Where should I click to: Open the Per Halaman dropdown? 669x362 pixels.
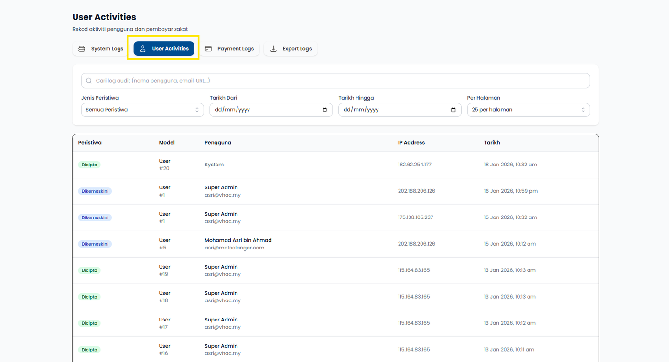click(x=528, y=110)
